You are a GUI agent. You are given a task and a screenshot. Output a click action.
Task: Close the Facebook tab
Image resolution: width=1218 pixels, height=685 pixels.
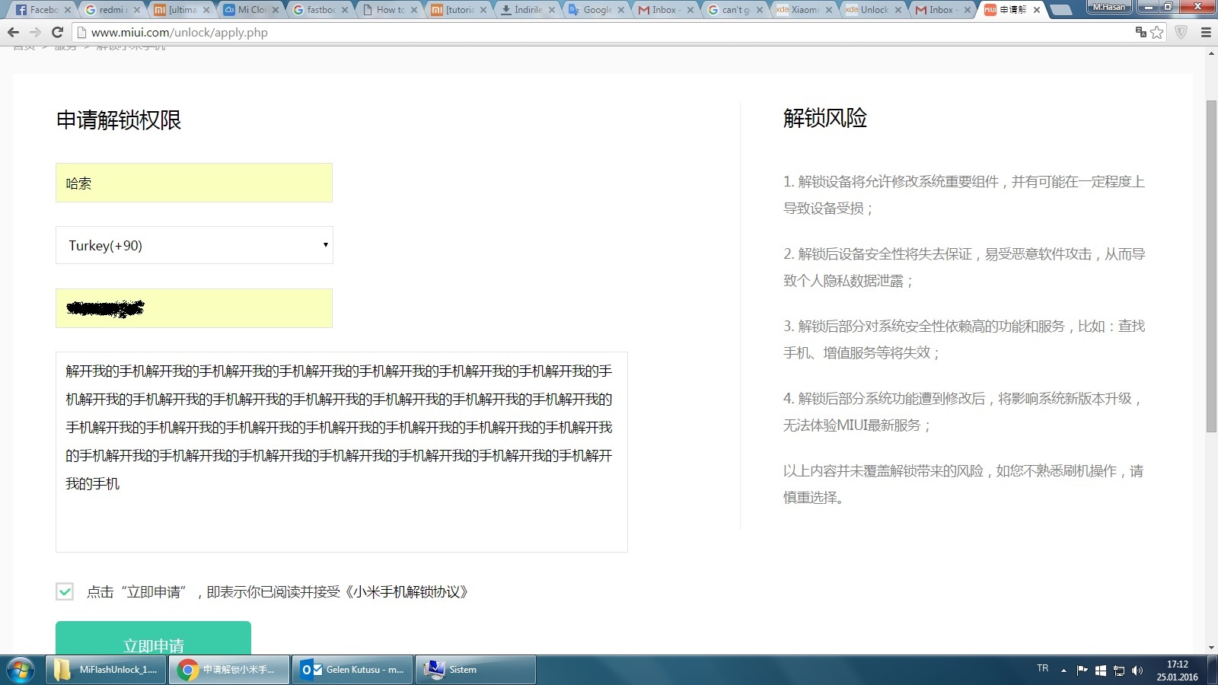(x=68, y=10)
